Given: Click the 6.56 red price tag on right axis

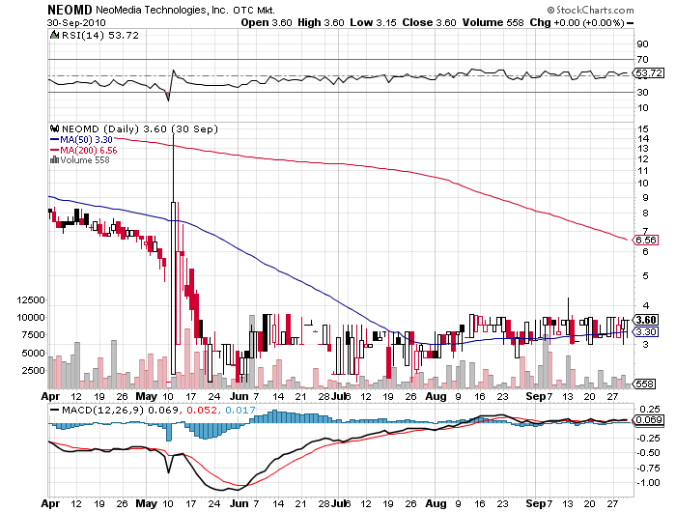Looking at the screenshot, I should 646,240.
